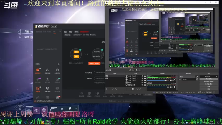Switch companion mode using the pill toggle beside logo
The width and height of the screenshot is (222, 125).
click(54, 26)
